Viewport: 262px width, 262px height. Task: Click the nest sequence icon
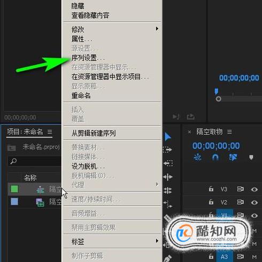[197, 157]
